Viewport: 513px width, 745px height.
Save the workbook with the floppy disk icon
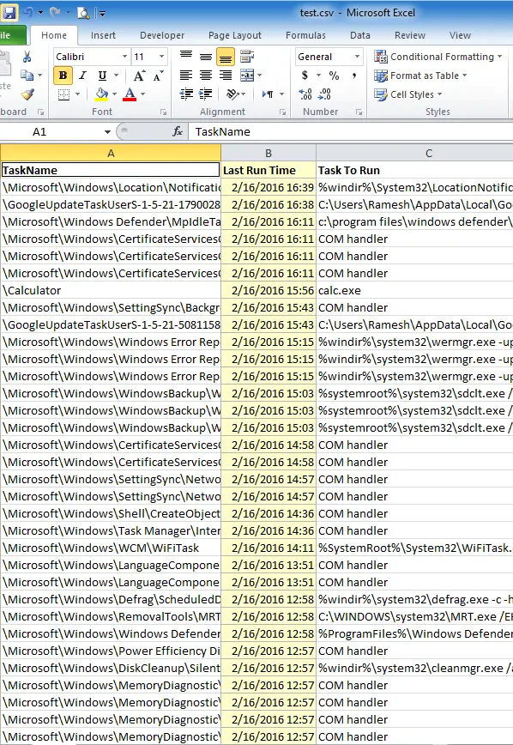[9, 13]
